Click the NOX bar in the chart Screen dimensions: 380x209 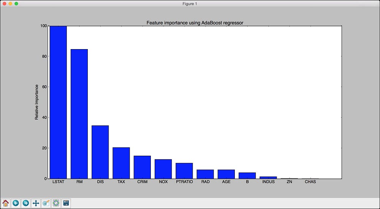(x=163, y=169)
